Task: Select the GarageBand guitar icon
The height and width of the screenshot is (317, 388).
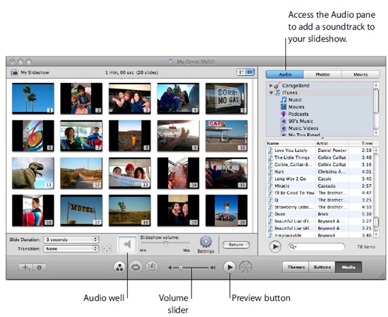Action: pyautogui.click(x=277, y=85)
